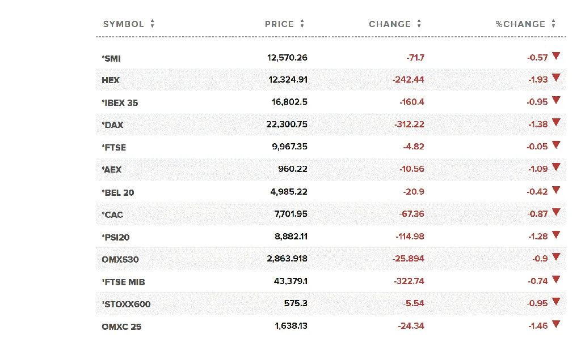Sort table by PRICE column label
Image resolution: width=581 pixels, height=356 pixels.
279,24
